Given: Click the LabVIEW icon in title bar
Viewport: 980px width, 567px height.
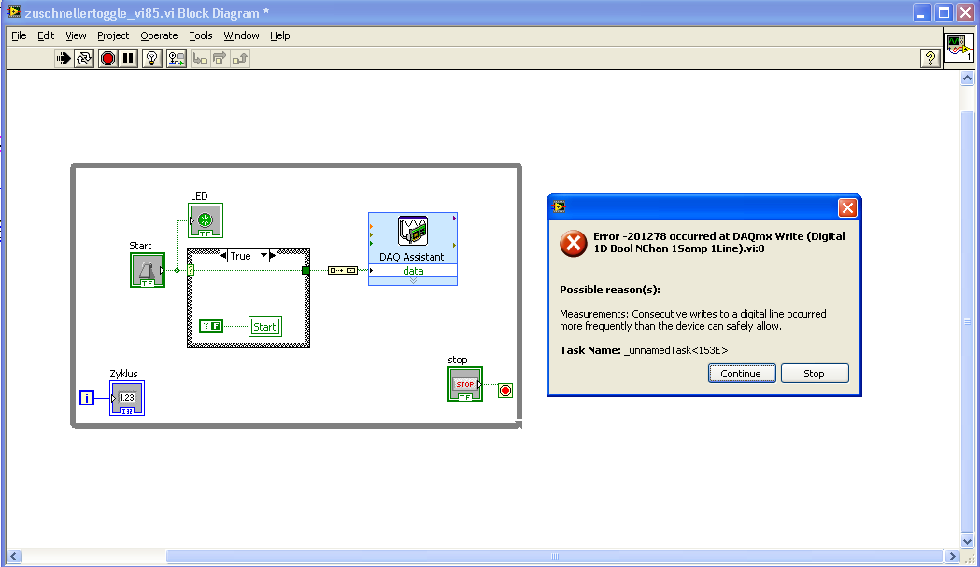Looking at the screenshot, I should click(x=14, y=12).
